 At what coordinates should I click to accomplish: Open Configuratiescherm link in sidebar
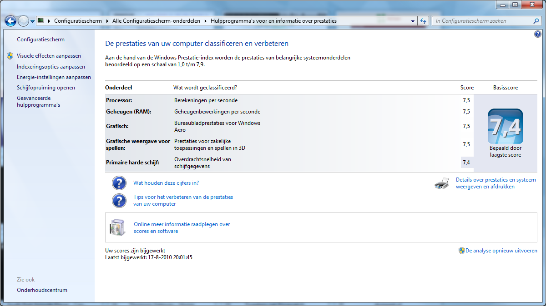[40, 39]
